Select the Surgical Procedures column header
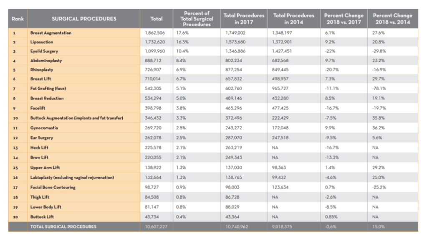The width and height of the screenshot is (427, 240). 84,19
